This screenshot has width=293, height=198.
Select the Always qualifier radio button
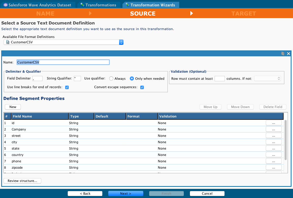111,78
